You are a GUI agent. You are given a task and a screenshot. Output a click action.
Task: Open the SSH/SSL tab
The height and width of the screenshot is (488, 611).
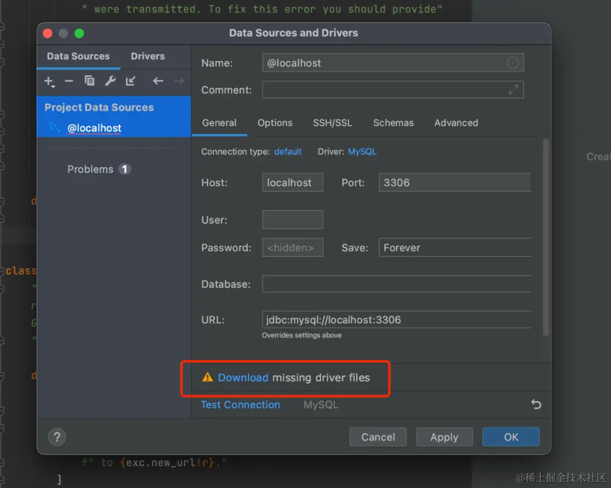tap(333, 123)
